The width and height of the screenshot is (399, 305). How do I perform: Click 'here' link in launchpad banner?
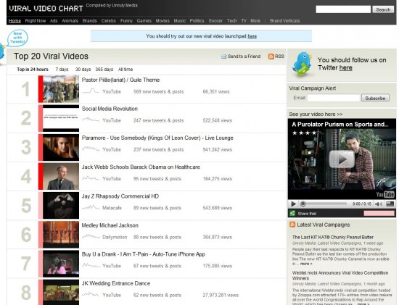pos(252,36)
